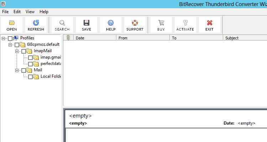Collapse the 6l8cpmoz.default node

point(10,45)
